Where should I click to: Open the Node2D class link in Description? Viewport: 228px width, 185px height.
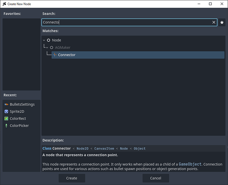point(83,149)
